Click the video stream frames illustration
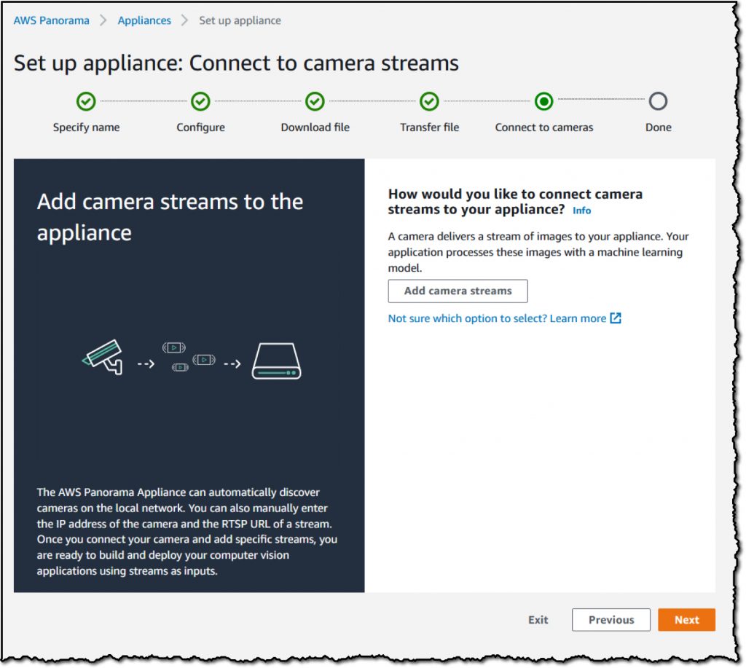746x668 pixels. (189, 357)
